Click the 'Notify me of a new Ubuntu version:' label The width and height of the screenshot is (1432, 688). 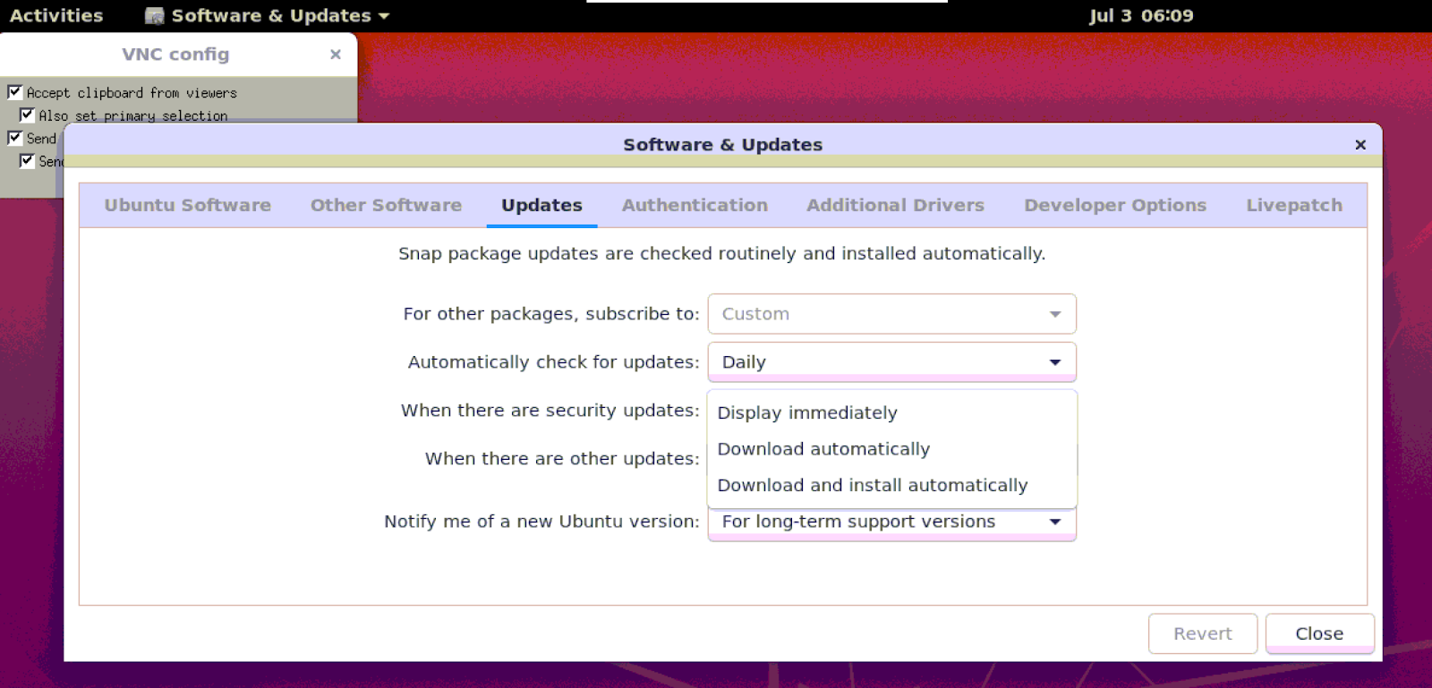click(541, 522)
